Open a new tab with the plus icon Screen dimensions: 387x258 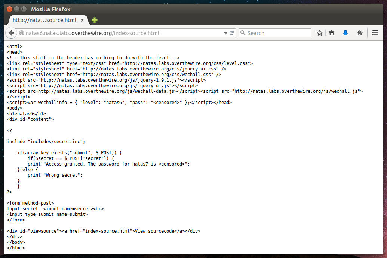tap(95, 20)
